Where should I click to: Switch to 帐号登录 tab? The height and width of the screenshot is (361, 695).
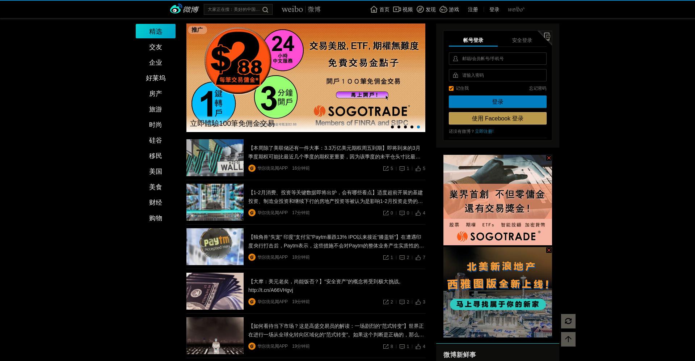[473, 40]
